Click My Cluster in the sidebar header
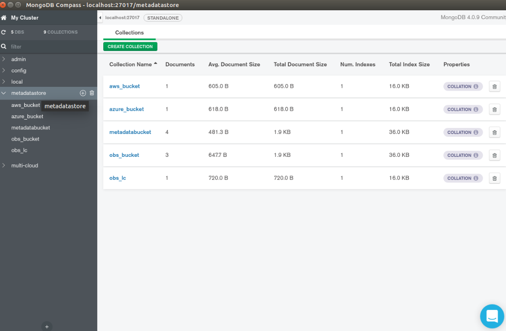This screenshot has height=331, width=506. (x=24, y=18)
